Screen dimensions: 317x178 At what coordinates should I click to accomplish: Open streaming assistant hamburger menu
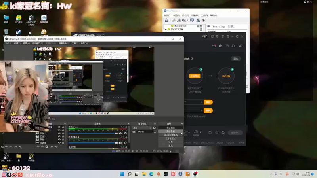click(x=227, y=36)
